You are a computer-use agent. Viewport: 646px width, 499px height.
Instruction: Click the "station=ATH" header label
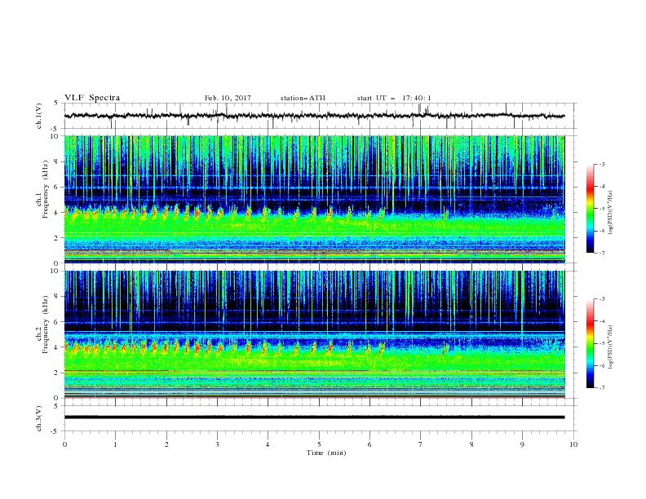pos(303,98)
